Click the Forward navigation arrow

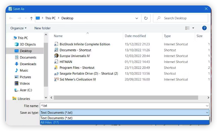(19, 18)
